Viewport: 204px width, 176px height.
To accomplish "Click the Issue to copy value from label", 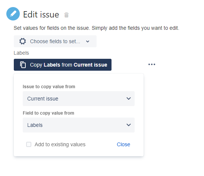I will [49, 87].
